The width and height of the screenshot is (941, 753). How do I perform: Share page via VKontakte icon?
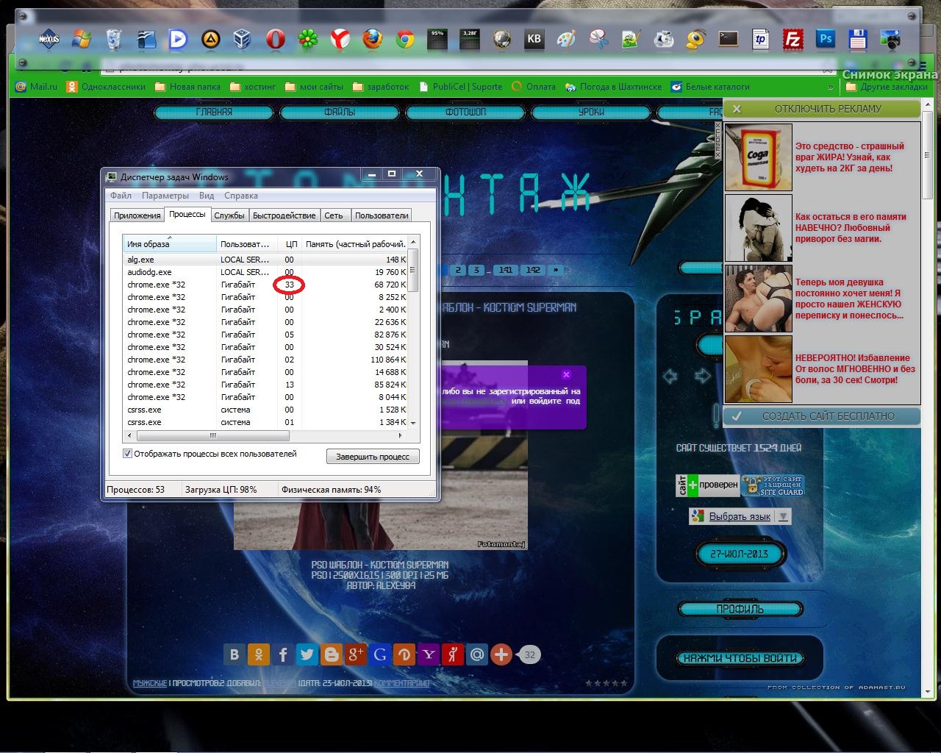pyautogui.click(x=235, y=654)
